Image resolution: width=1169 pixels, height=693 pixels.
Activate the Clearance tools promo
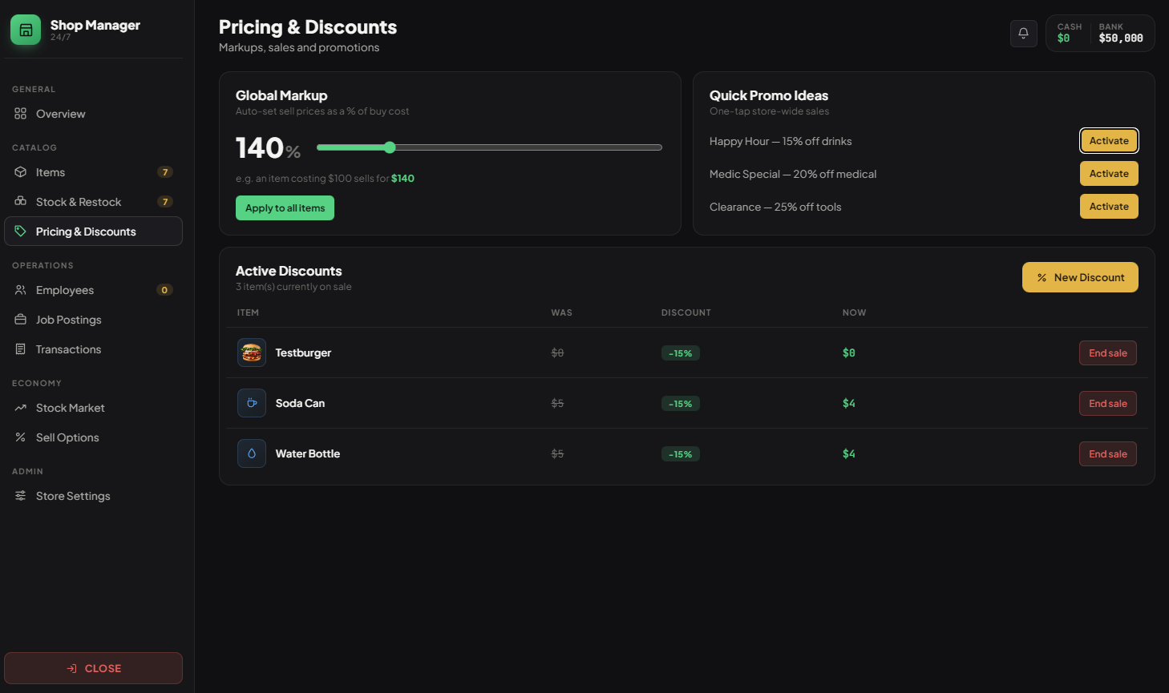pyautogui.click(x=1109, y=207)
